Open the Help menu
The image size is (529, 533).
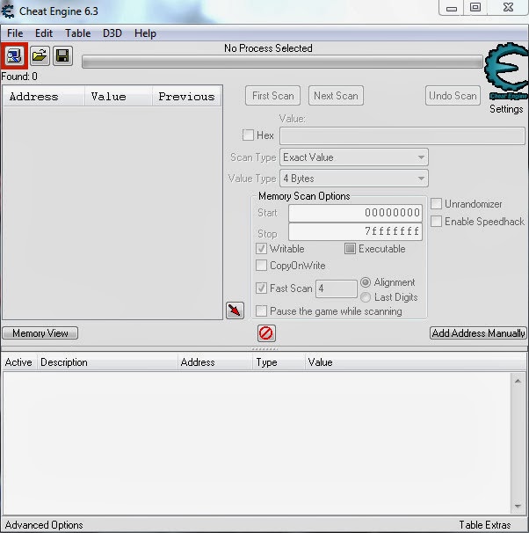[x=145, y=33]
